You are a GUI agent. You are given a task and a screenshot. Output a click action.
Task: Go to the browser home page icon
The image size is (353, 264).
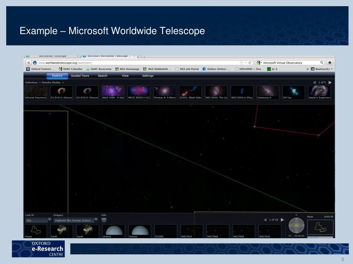(x=330, y=63)
